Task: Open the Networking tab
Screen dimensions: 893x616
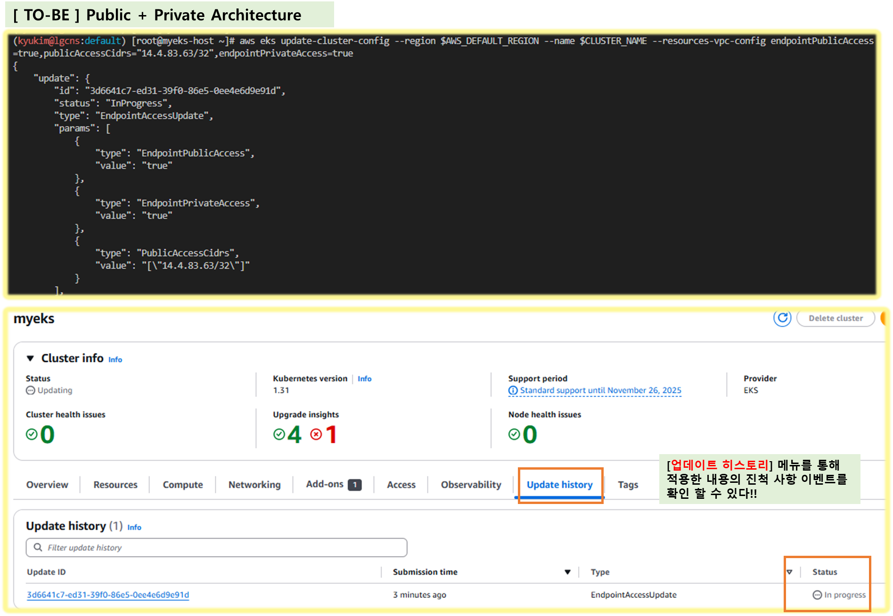Action: point(254,485)
